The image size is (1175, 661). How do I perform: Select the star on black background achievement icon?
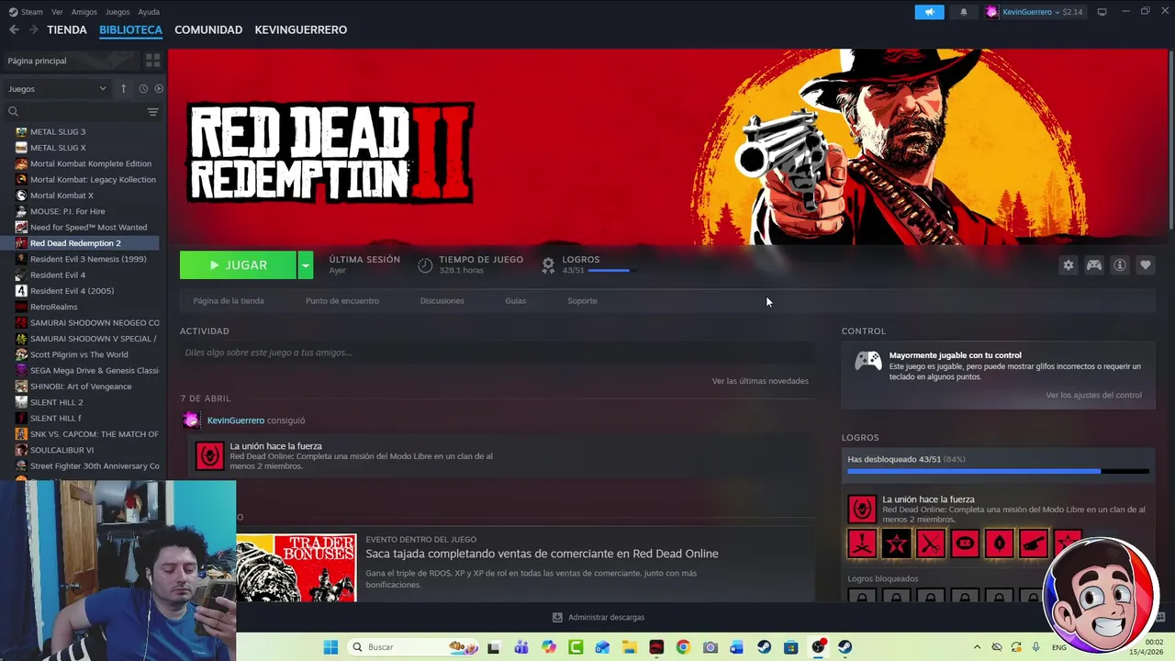tap(896, 543)
